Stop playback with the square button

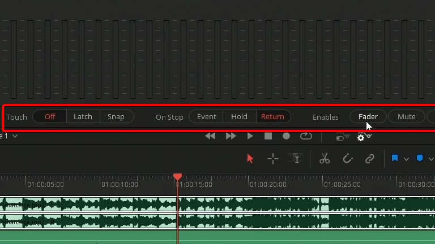pos(268,136)
